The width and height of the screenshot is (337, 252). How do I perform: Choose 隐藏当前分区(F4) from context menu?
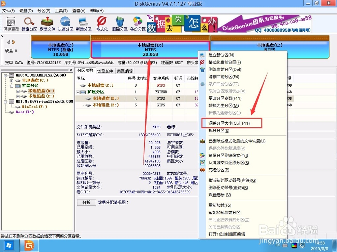click(242, 77)
